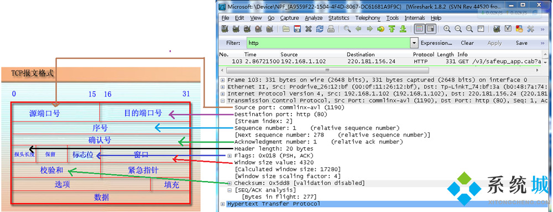Open the Tools menu
Image resolution: width=553 pixels, height=212 pixels.
tap(392, 18)
